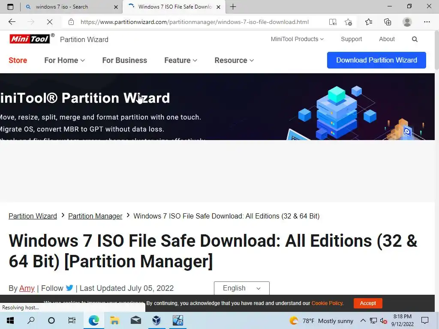Open the About link in header
Screen dimensions: 439x329
click(387, 39)
